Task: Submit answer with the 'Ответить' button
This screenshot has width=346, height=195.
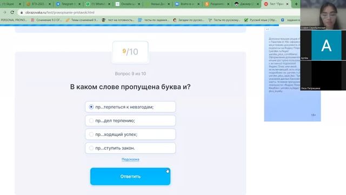Action: (130, 177)
